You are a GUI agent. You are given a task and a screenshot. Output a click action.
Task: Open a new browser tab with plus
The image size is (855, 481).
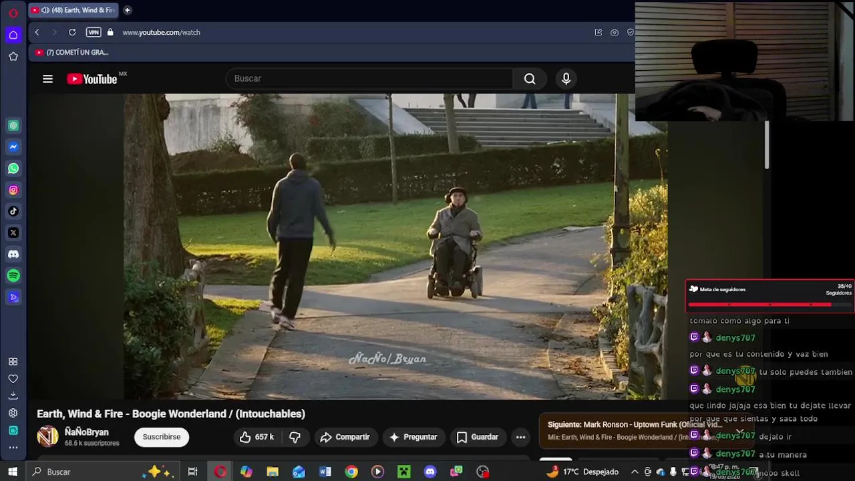coord(127,10)
